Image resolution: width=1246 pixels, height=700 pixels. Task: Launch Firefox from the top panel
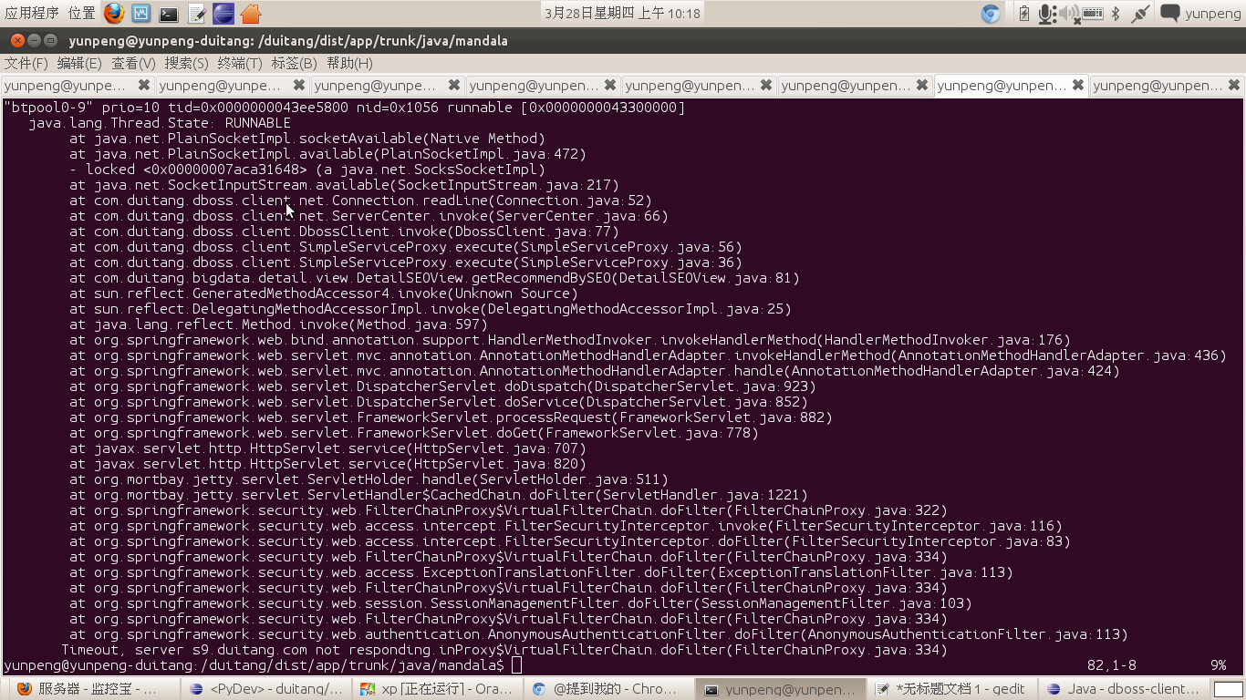click(114, 14)
